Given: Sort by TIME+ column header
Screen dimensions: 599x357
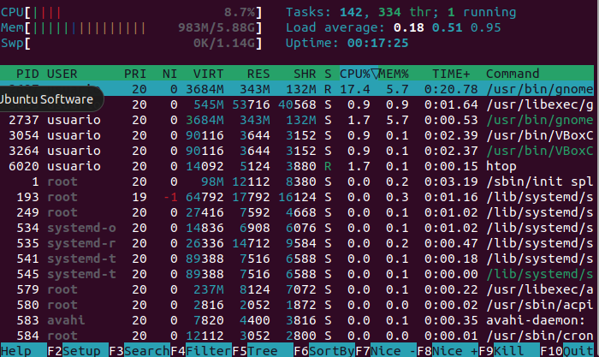Looking at the screenshot, I should click(451, 74).
